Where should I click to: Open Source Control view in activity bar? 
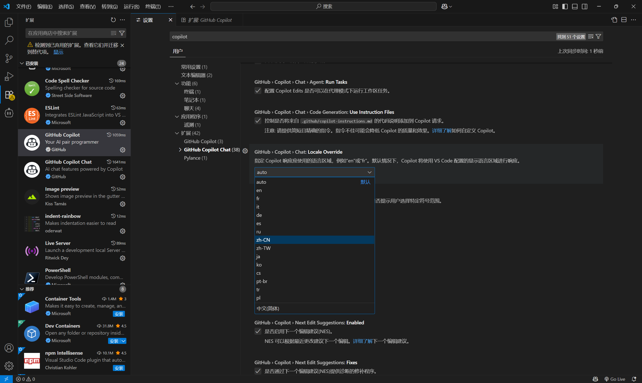tap(9, 58)
